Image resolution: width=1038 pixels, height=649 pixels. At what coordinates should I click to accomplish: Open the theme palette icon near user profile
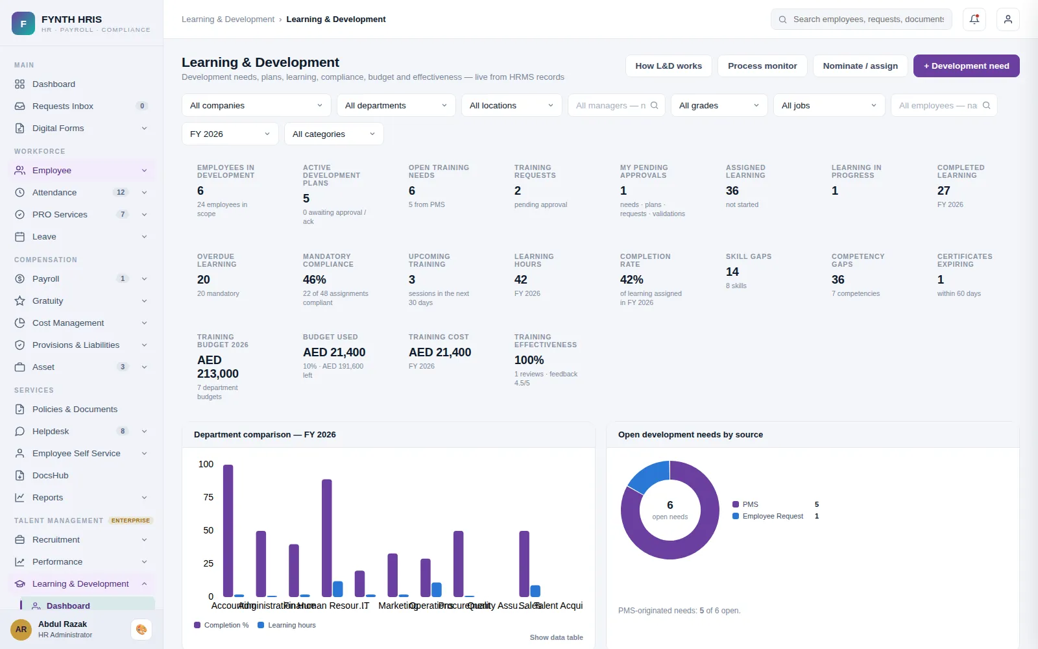(x=141, y=630)
